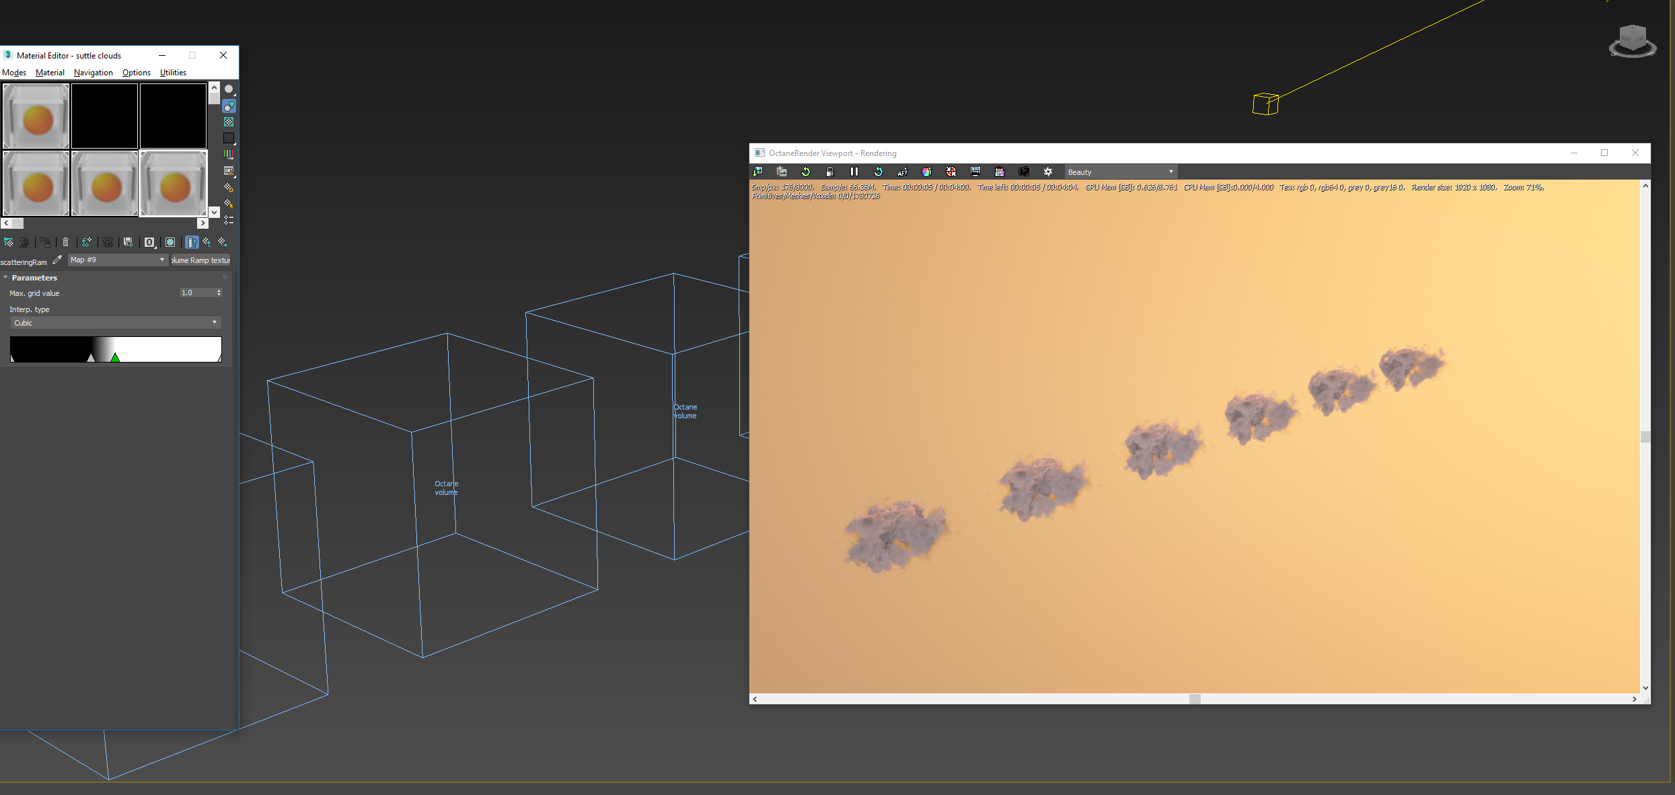Select the first material sample slot
The height and width of the screenshot is (795, 1675).
point(36,116)
